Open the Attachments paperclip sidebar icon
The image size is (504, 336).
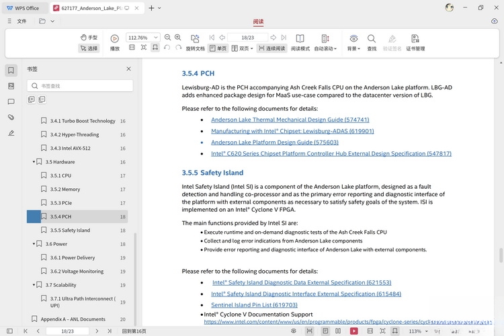click(x=11, y=117)
